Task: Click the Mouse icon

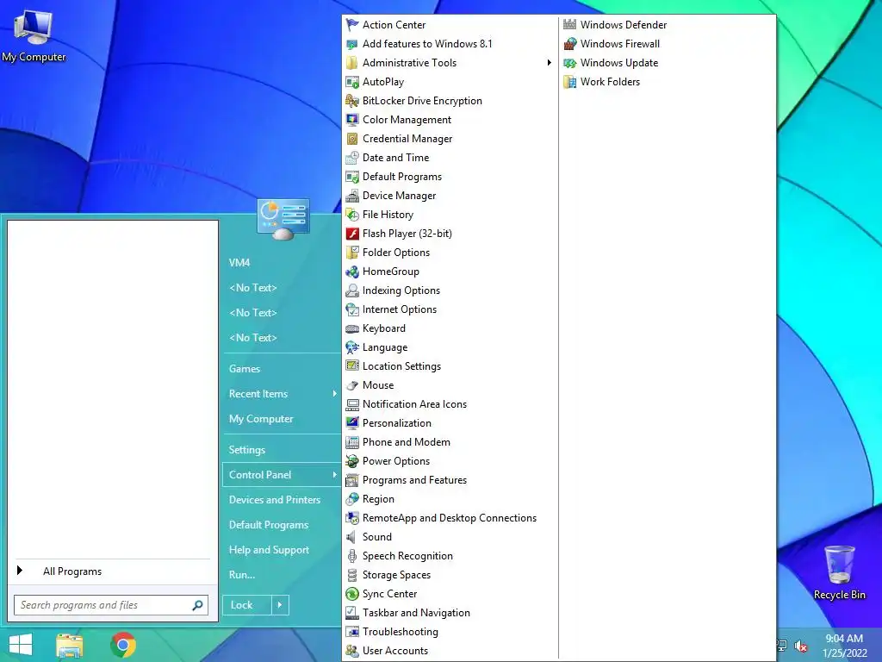Action: [x=352, y=385]
